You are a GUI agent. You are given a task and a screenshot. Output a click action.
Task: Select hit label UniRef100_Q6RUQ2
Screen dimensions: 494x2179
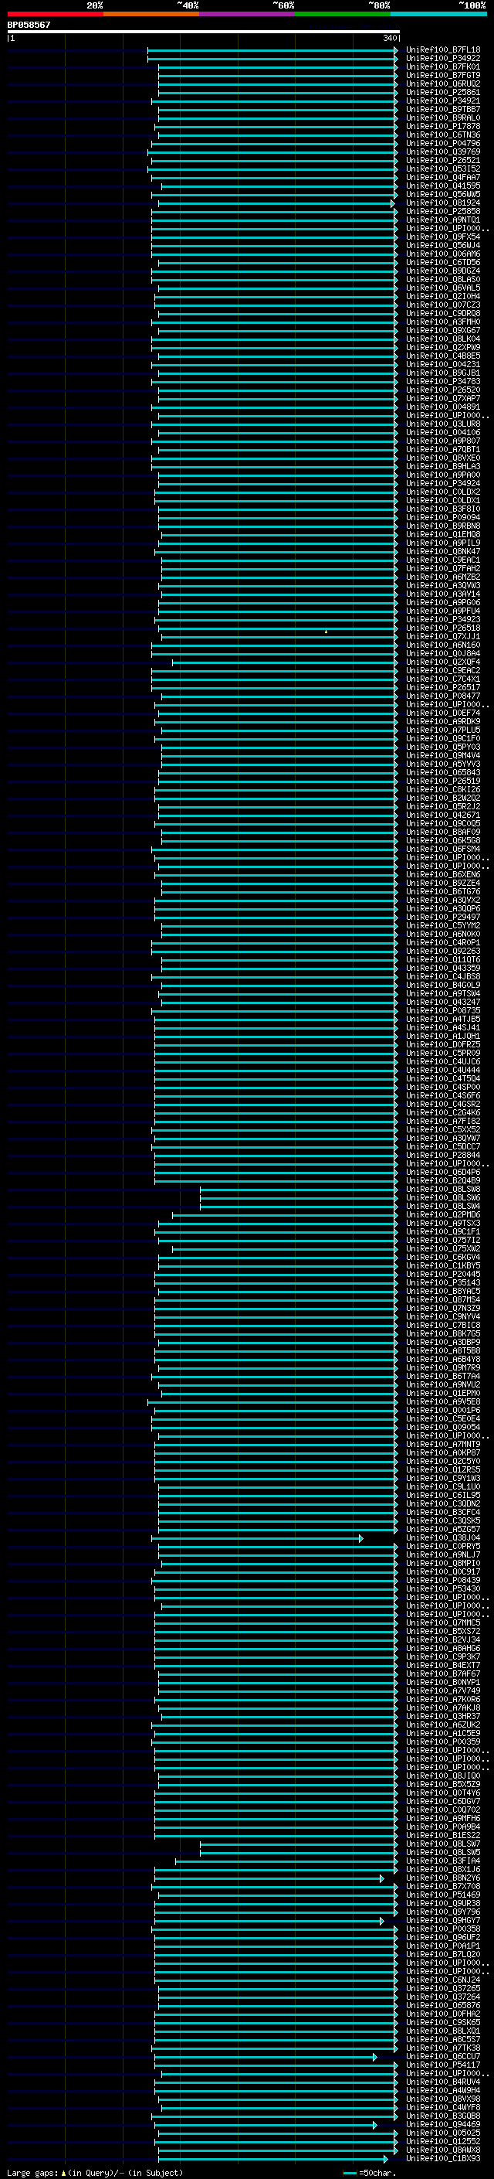point(442,83)
